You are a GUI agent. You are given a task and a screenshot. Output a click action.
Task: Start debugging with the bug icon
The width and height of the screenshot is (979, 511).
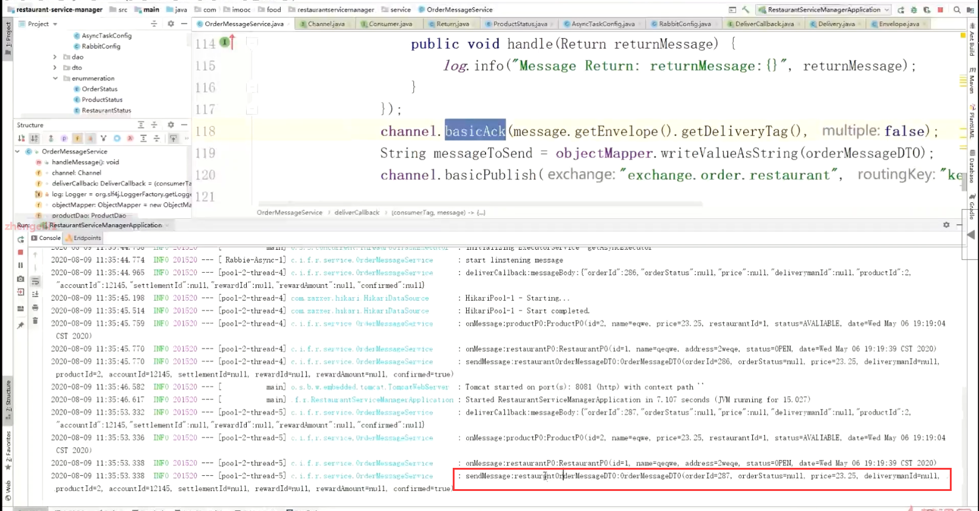pos(914,10)
